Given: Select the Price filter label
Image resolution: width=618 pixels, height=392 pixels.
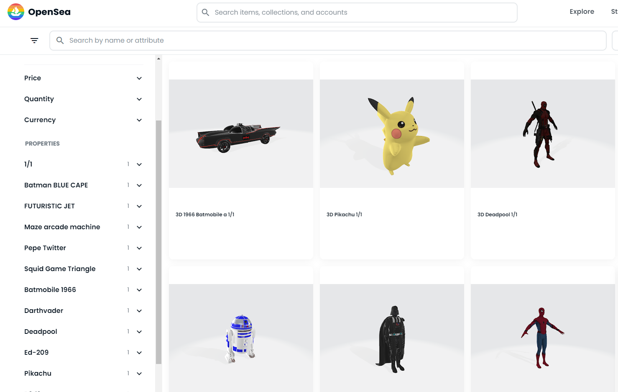Looking at the screenshot, I should coord(33,78).
